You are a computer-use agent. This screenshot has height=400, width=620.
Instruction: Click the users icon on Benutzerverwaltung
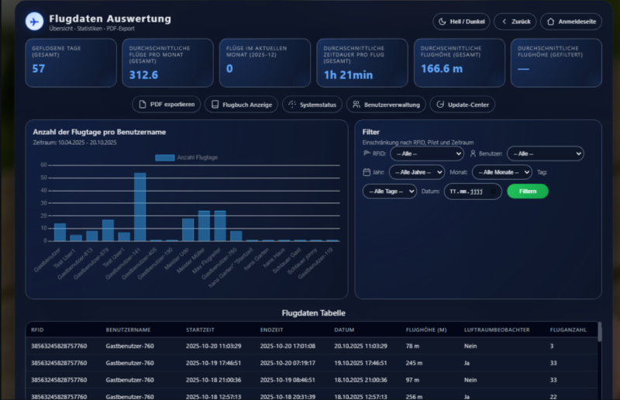point(355,105)
